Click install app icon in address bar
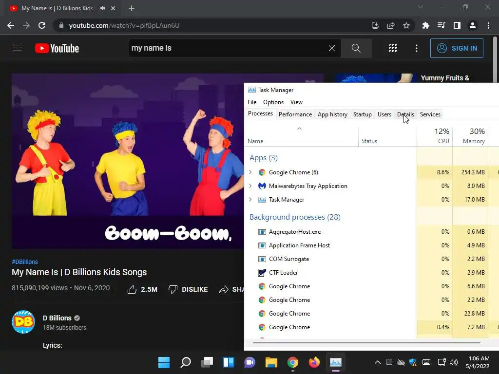499x374 pixels. pyautogui.click(x=375, y=25)
